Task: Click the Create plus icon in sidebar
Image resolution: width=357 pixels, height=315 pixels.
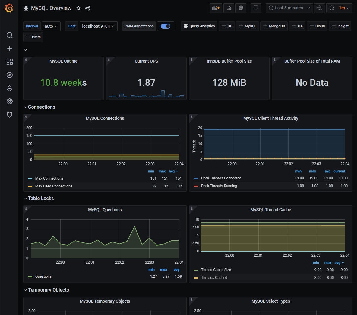Action: pos(10,48)
